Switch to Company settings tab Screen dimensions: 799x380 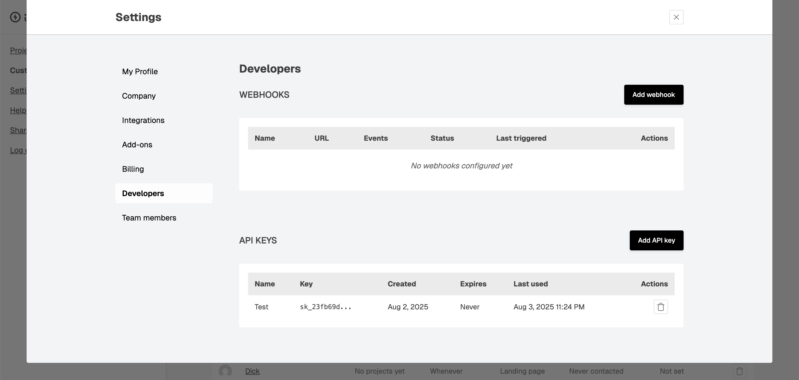click(139, 96)
